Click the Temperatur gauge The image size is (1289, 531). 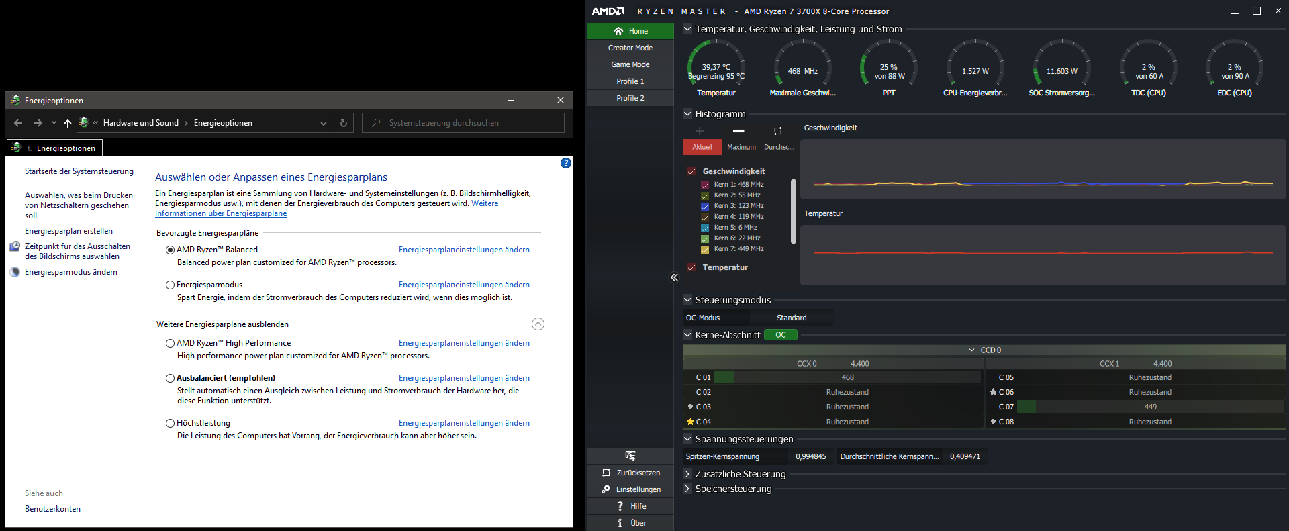(x=716, y=68)
